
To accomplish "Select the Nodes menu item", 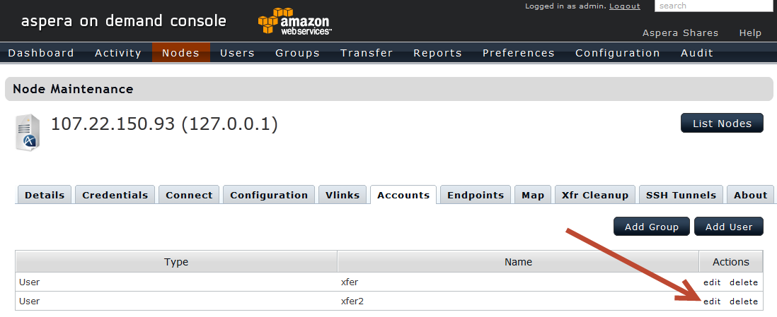I will click(x=181, y=52).
